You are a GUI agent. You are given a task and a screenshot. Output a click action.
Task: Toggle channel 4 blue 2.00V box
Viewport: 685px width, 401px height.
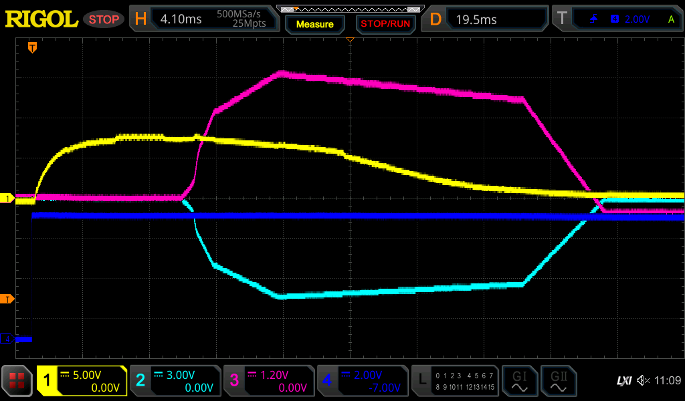[x=363, y=381]
